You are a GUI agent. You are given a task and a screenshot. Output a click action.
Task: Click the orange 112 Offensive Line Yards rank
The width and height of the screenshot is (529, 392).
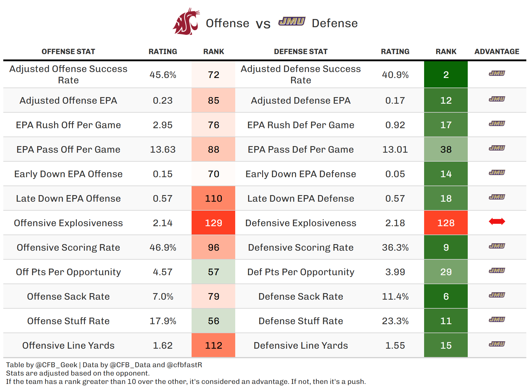213,345
